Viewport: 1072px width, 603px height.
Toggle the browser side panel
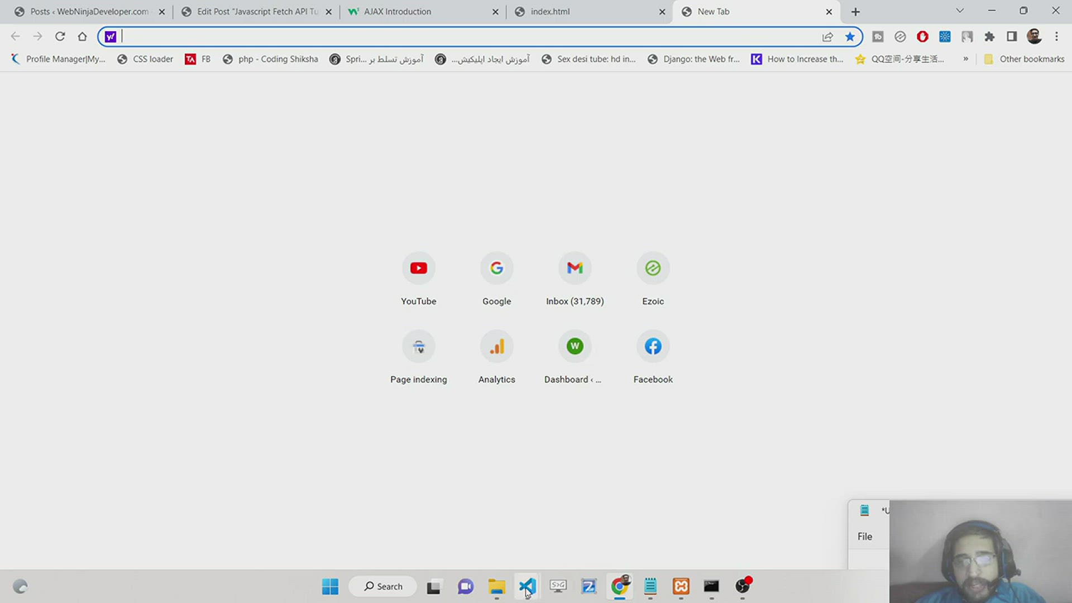1011,37
